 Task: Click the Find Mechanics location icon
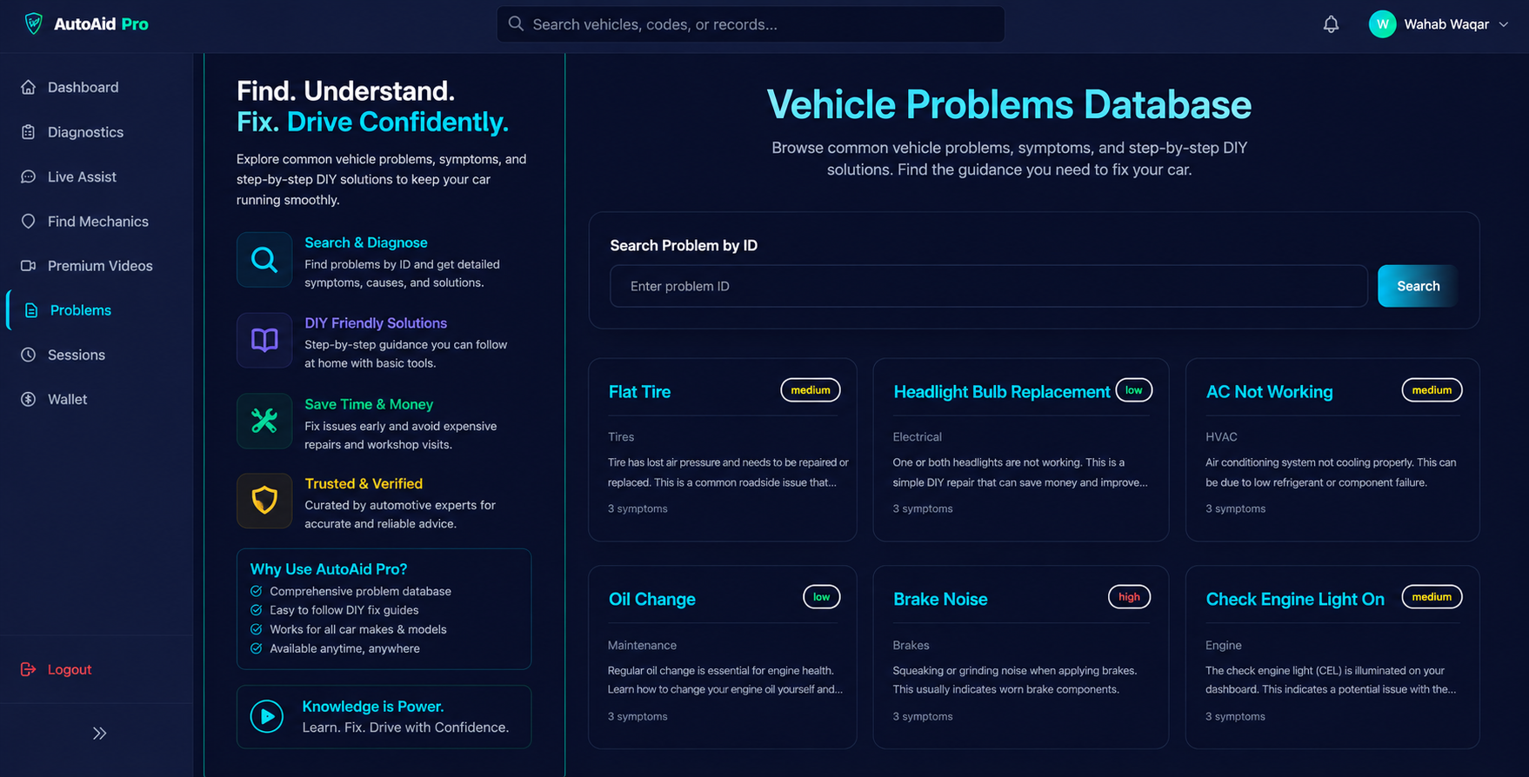29,222
